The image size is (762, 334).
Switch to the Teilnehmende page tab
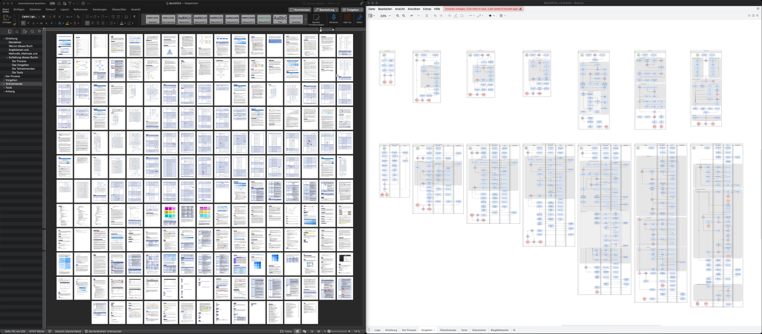click(x=448, y=330)
